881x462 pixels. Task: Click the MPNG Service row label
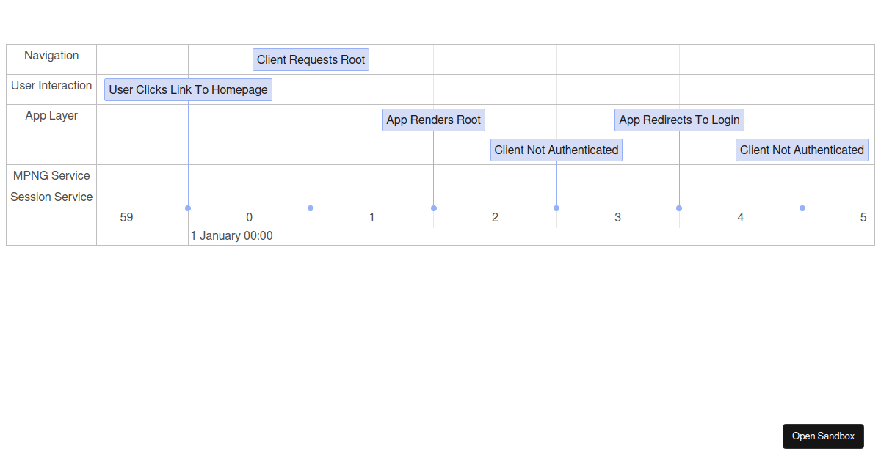point(49,175)
